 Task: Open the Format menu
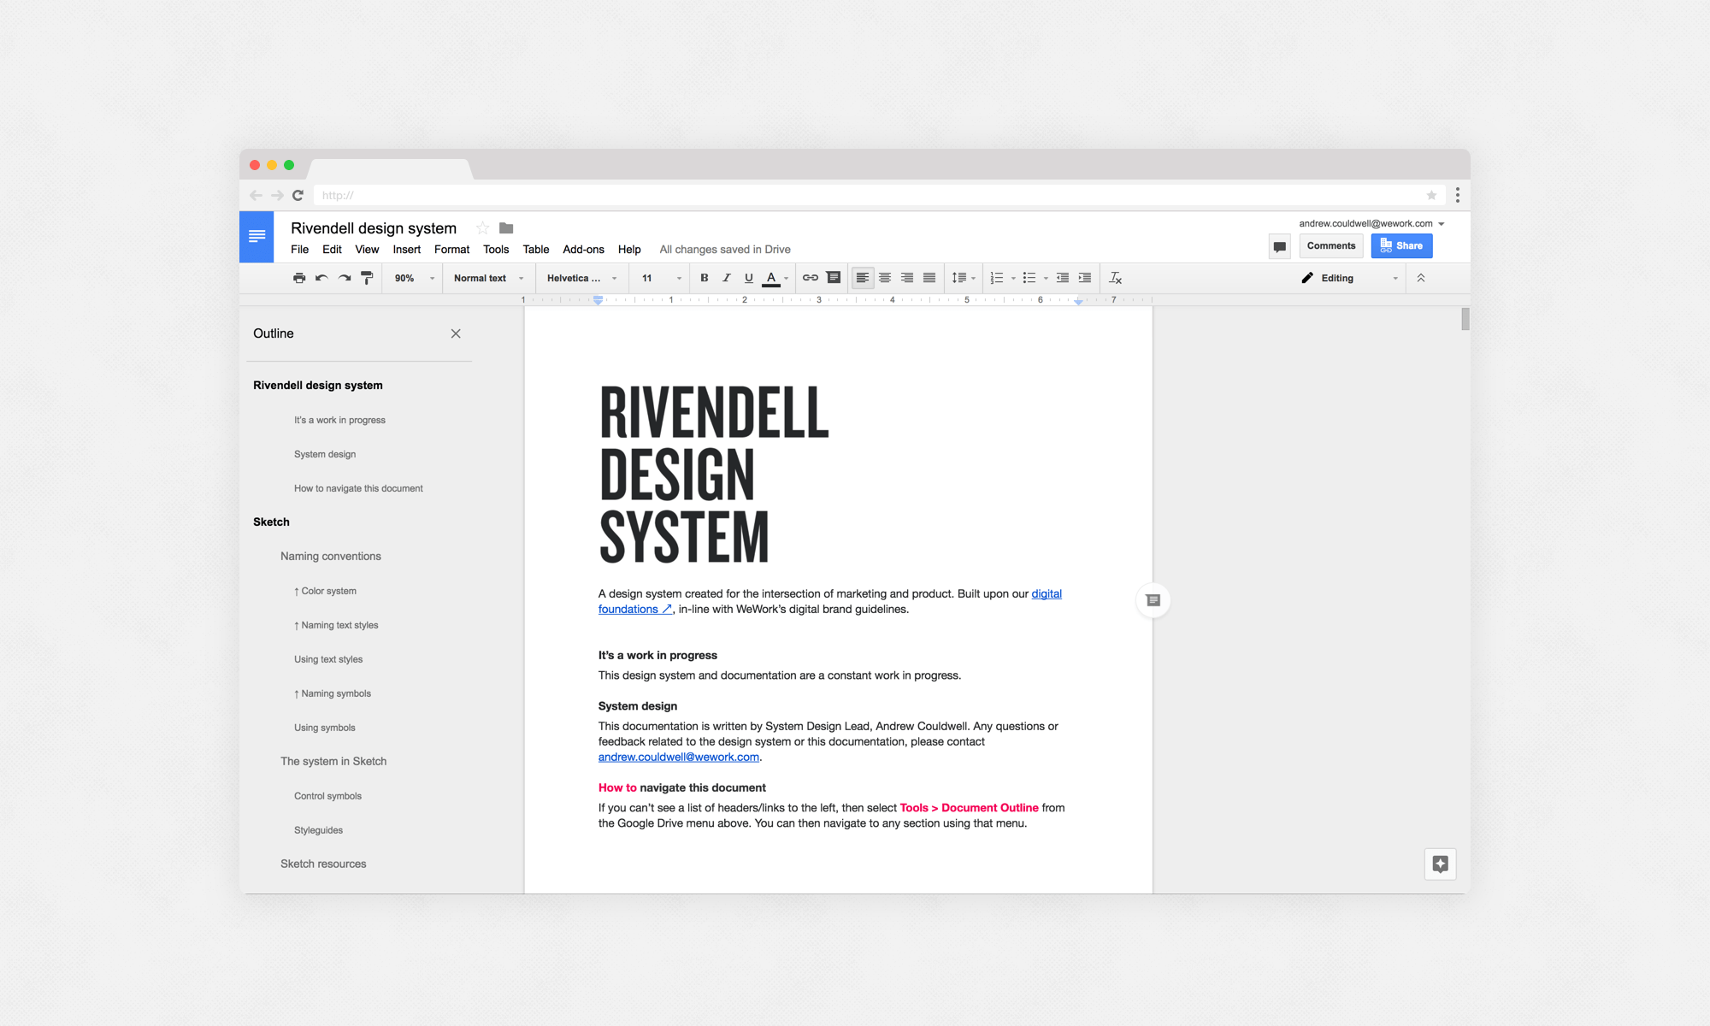click(x=451, y=249)
